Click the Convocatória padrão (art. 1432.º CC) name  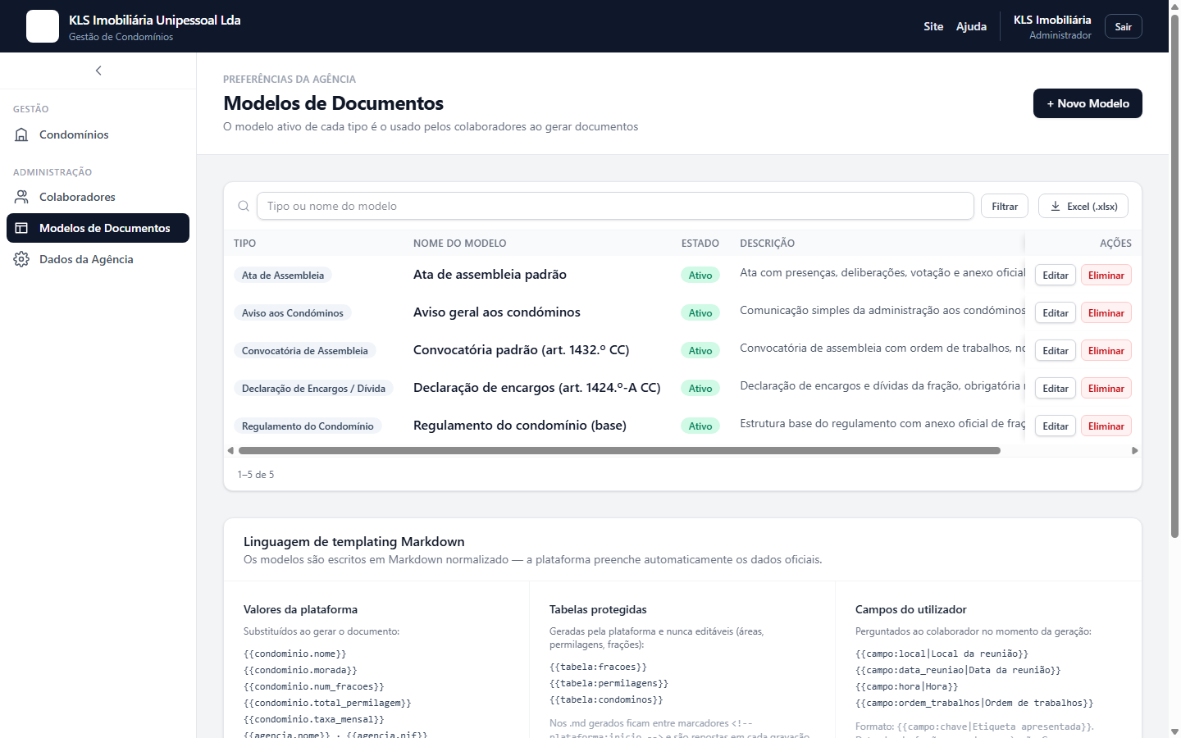coord(522,350)
